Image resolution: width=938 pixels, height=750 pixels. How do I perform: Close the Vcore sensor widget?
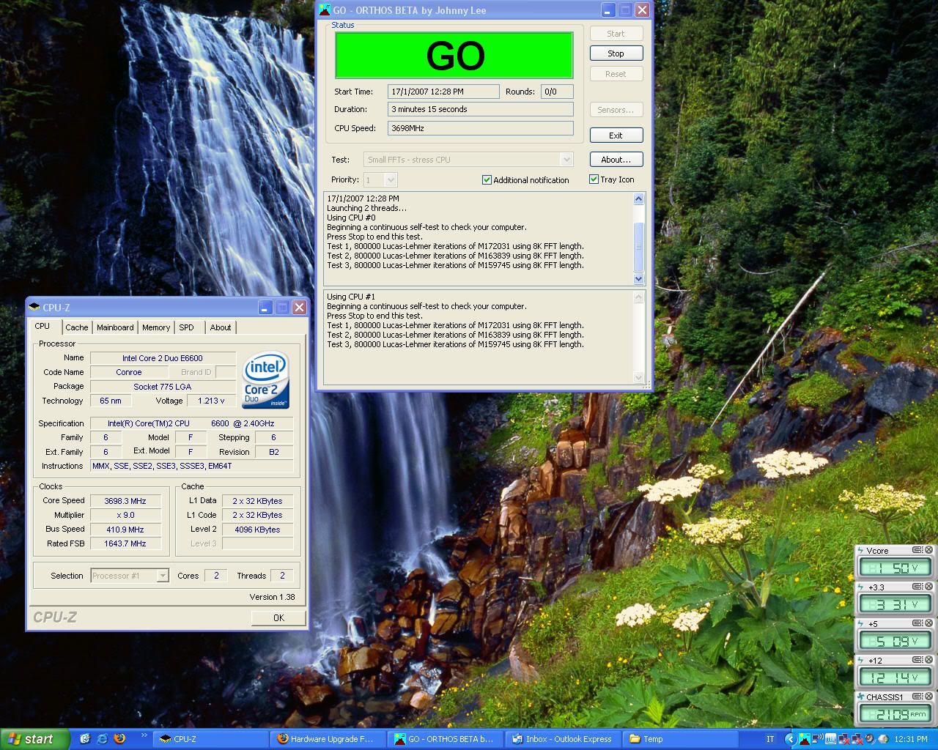click(928, 550)
